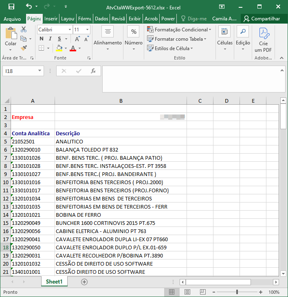Open Formatação Condicional menu
The height and width of the screenshot is (297, 288).
(x=179, y=30)
